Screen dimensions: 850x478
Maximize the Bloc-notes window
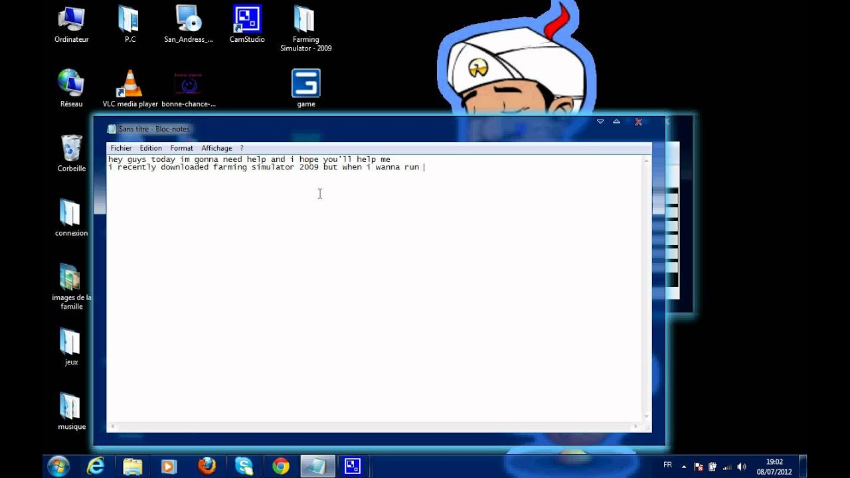click(616, 121)
